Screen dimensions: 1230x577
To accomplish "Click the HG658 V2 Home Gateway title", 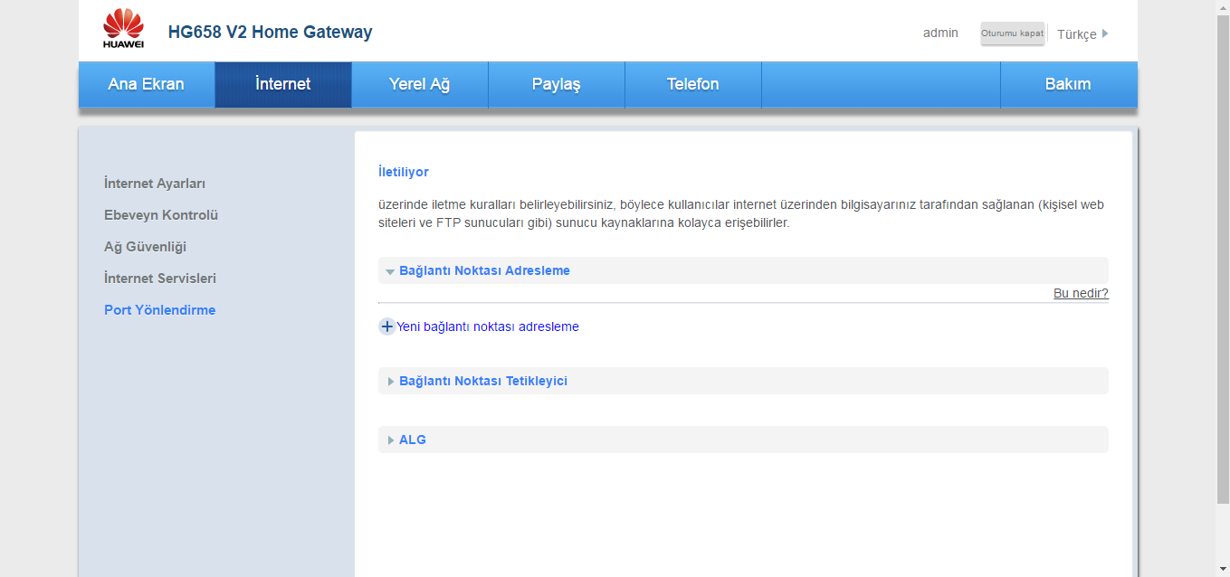I will click(x=270, y=32).
